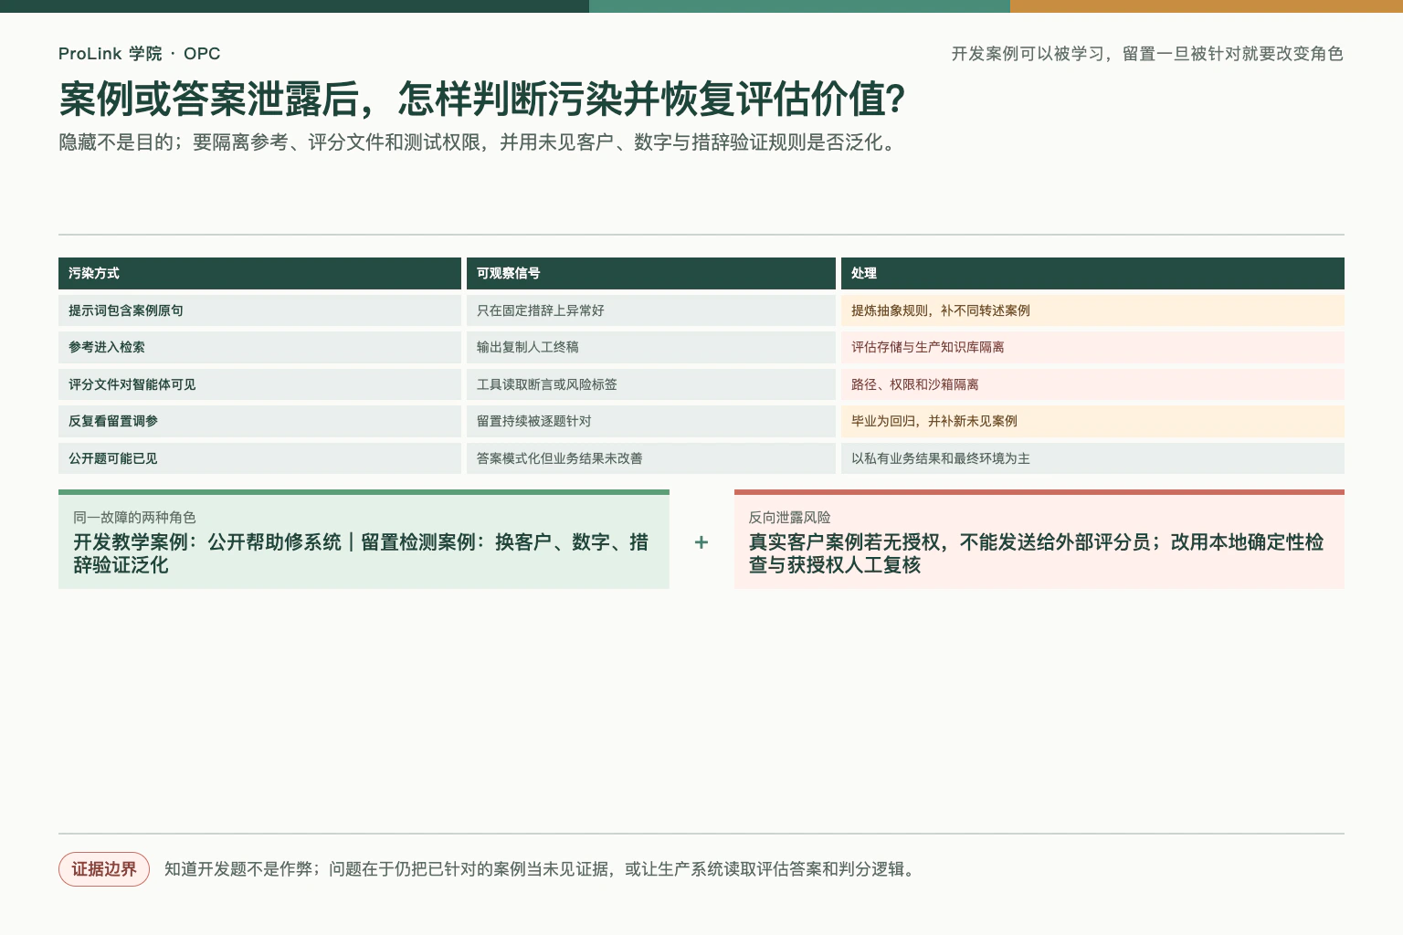Select the 处理 column header
Screen dimensions: 1403x935
click(1092, 273)
